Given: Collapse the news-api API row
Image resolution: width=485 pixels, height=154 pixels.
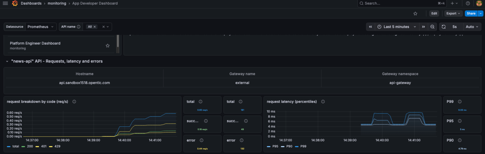Looking at the screenshot, I should 7,61.
